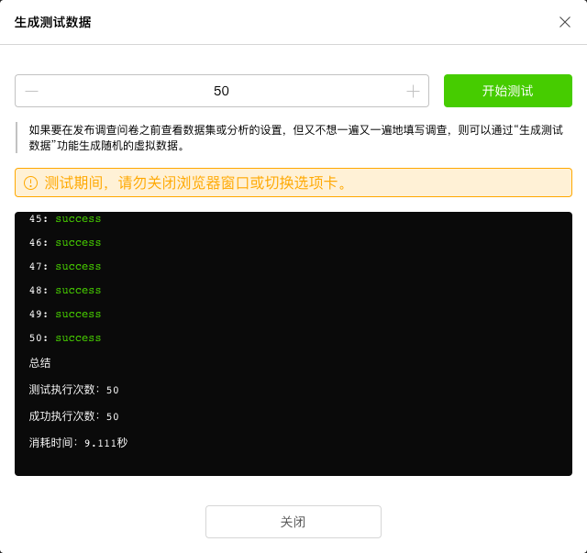587x553 pixels.
Task: Click the 总结 summary heading in the log
Action: (39, 363)
